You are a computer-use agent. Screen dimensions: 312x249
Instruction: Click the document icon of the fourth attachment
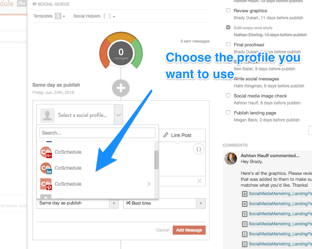point(245,224)
